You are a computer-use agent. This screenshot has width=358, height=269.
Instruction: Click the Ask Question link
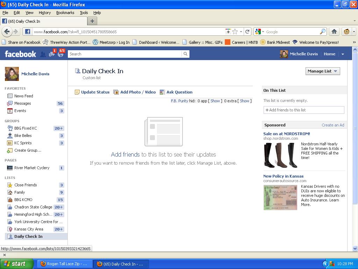179,92
